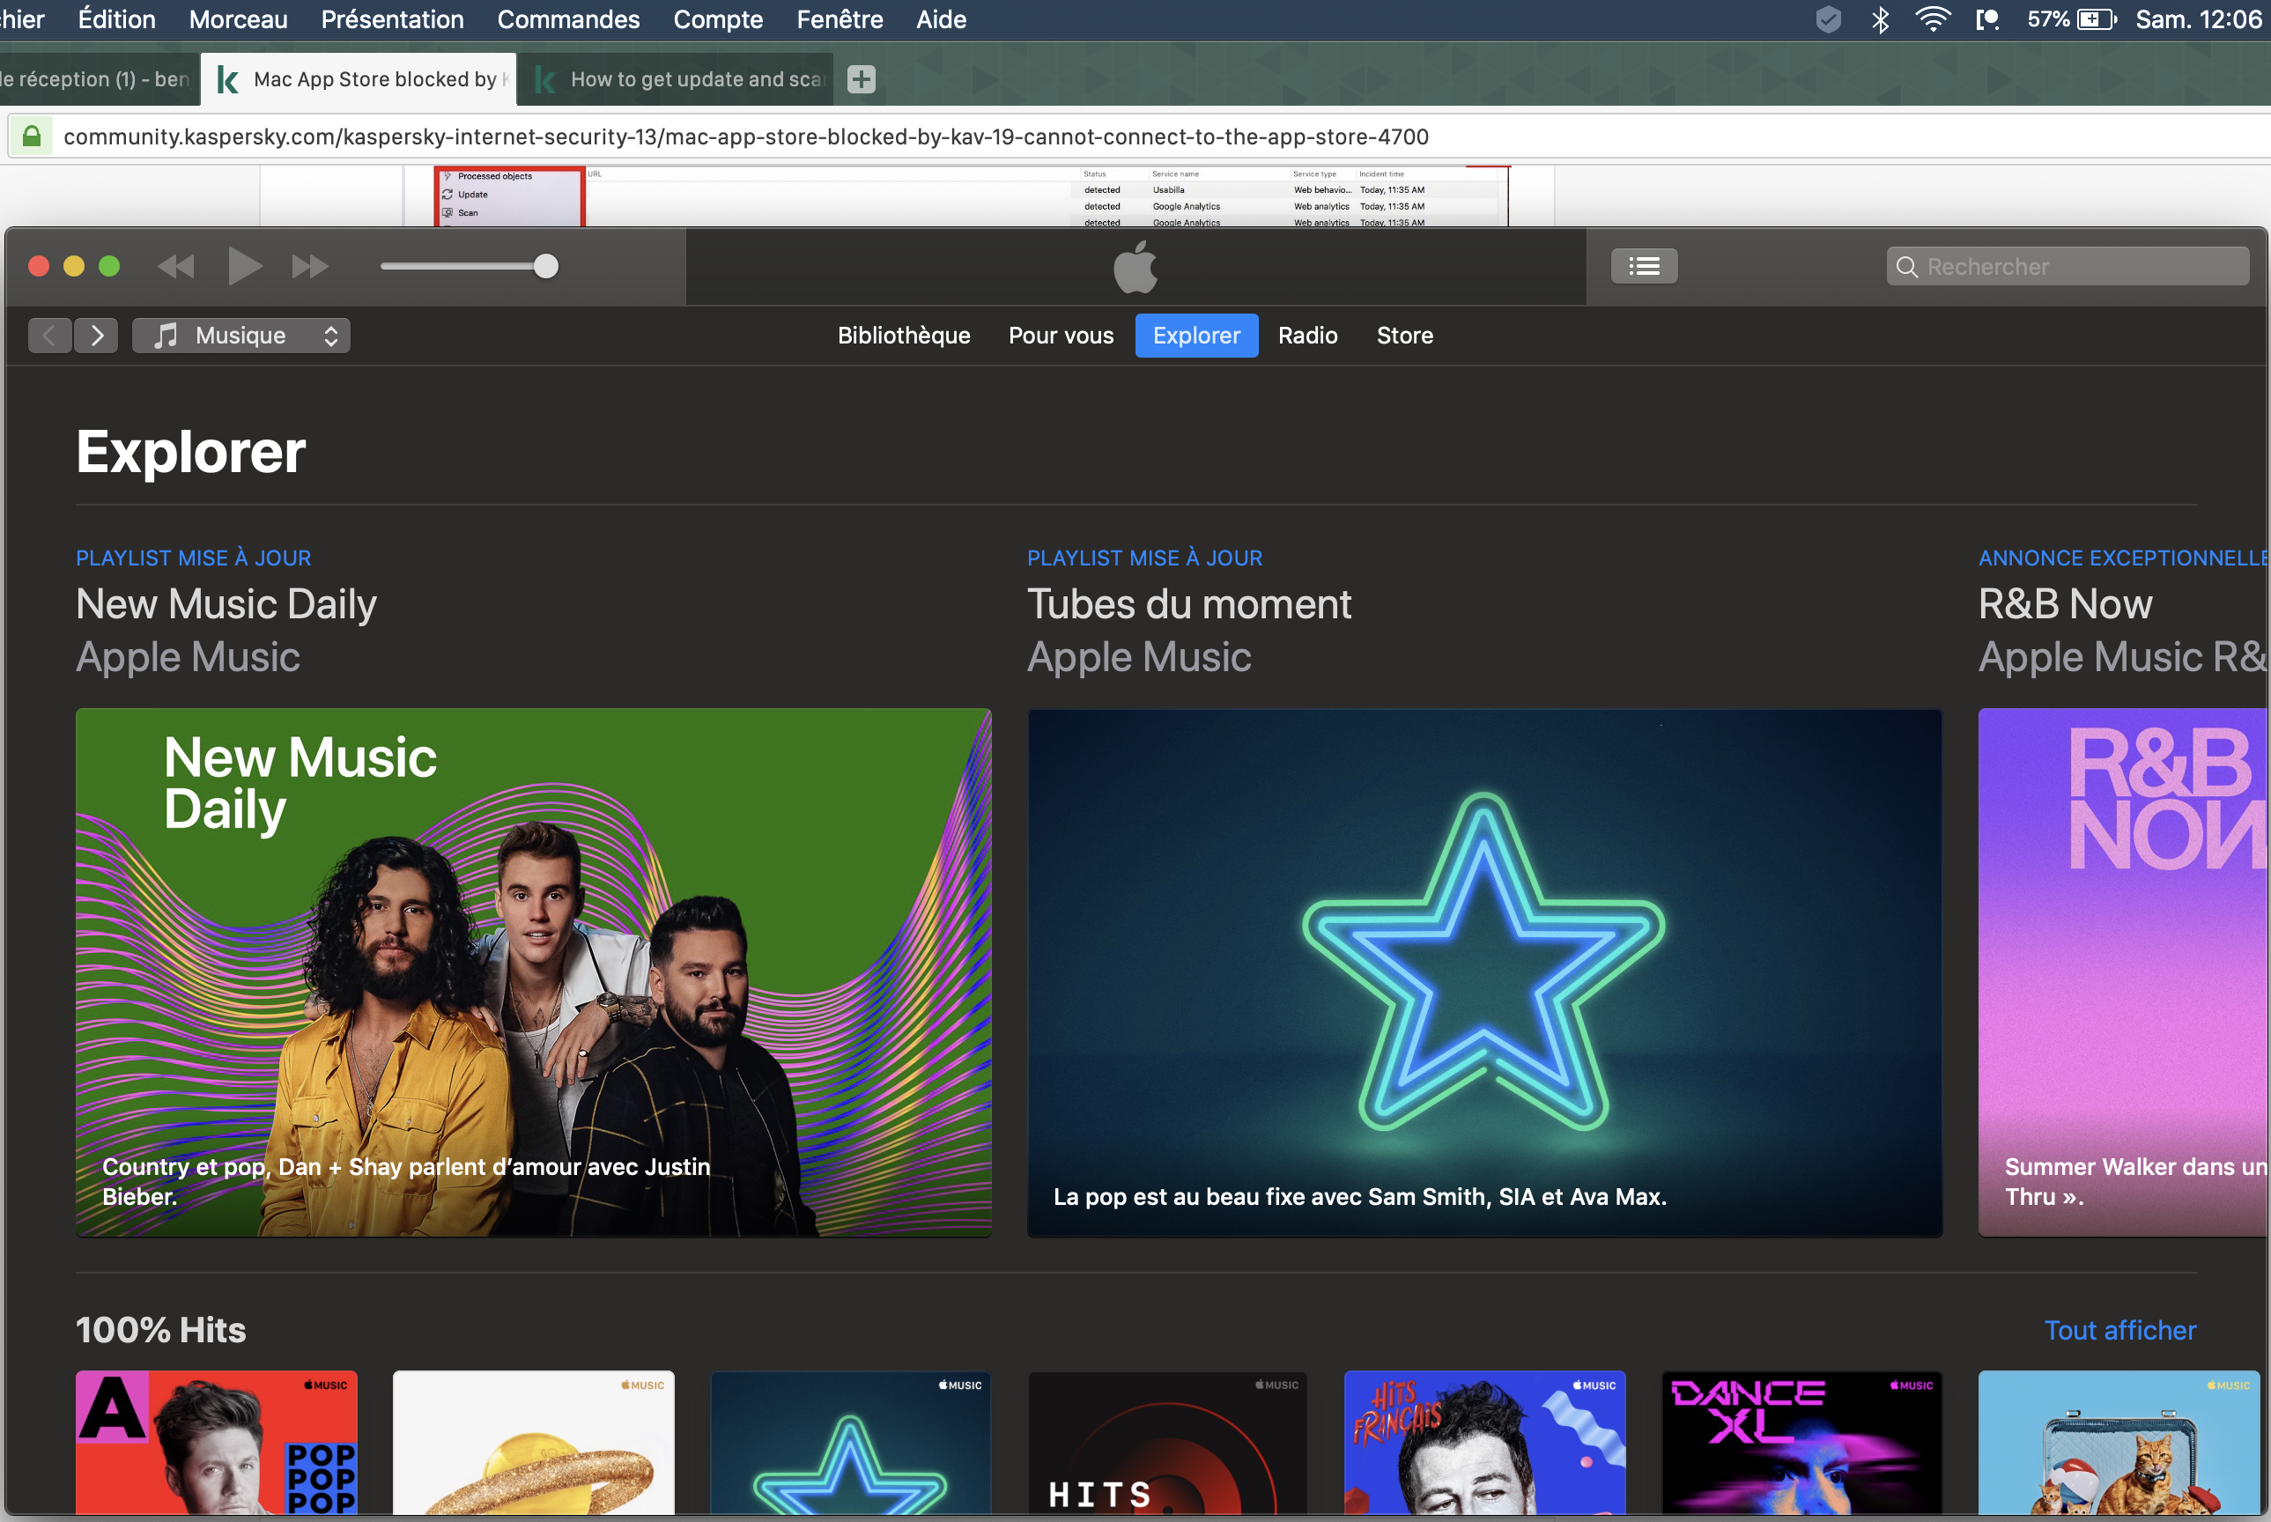Click the Rechercher search field
The width and height of the screenshot is (2271, 1522).
[x=2077, y=266]
